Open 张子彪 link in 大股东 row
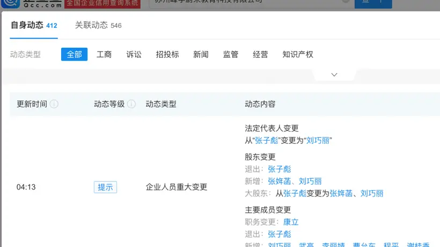 click(295, 193)
